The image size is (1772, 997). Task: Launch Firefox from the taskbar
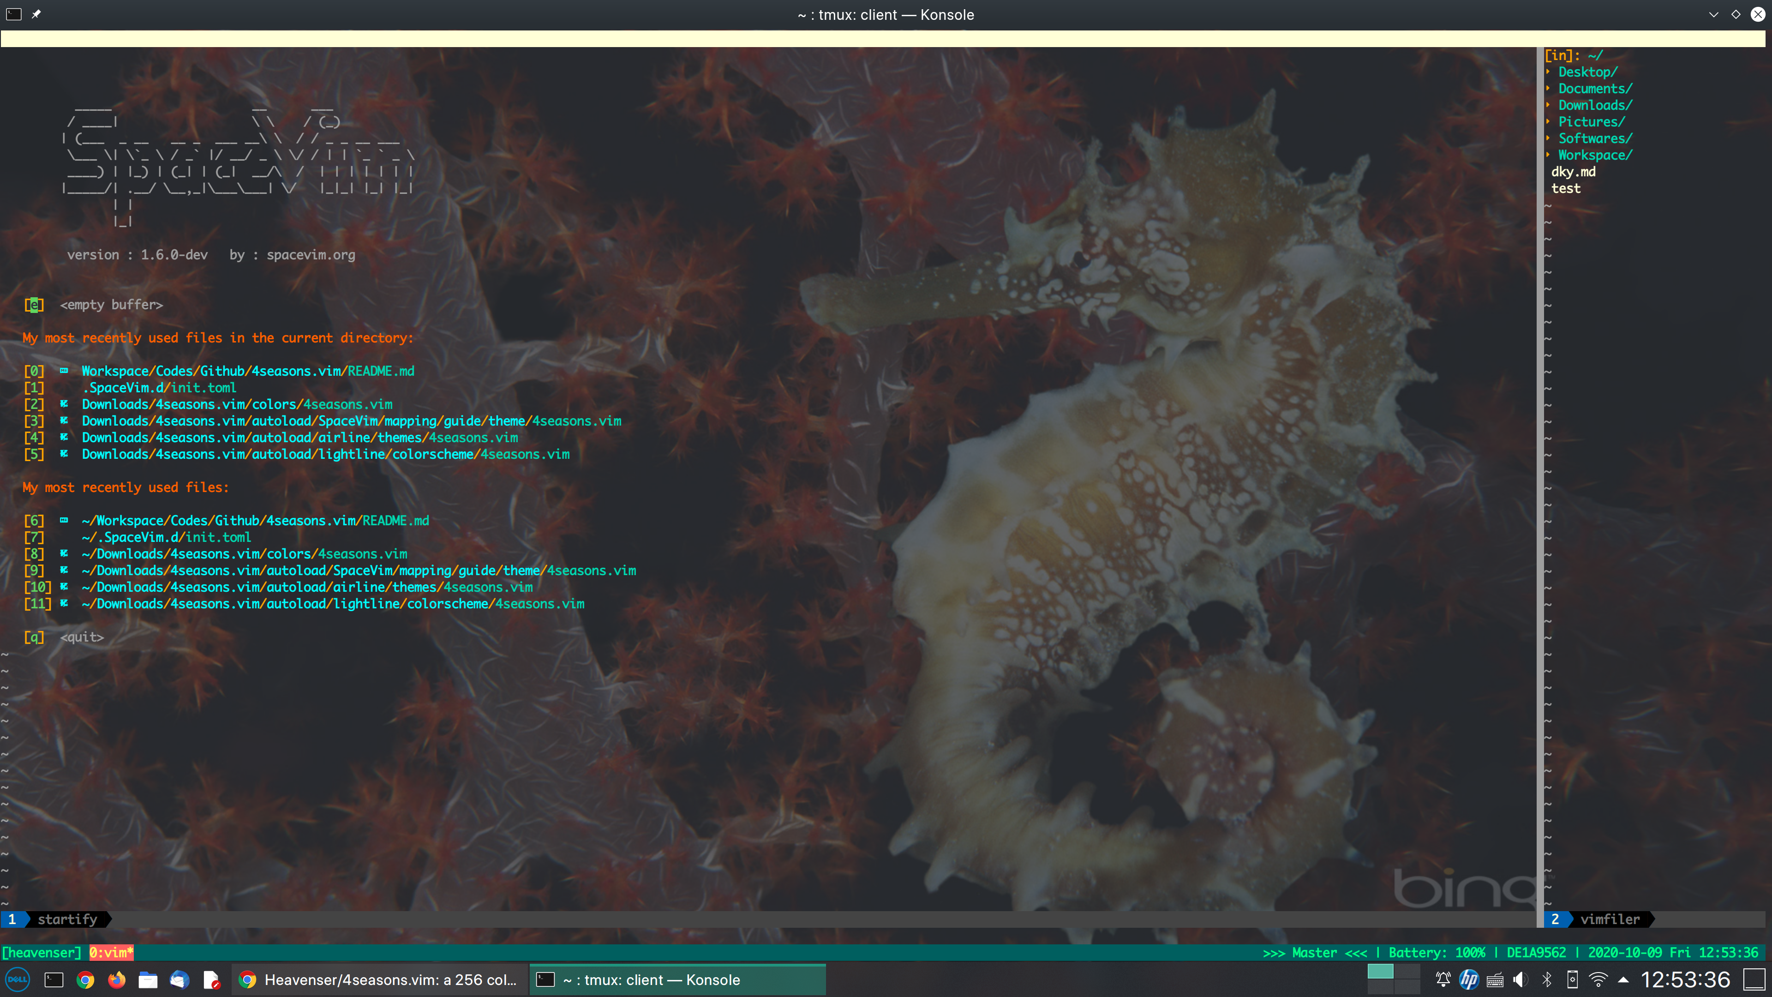[117, 980]
